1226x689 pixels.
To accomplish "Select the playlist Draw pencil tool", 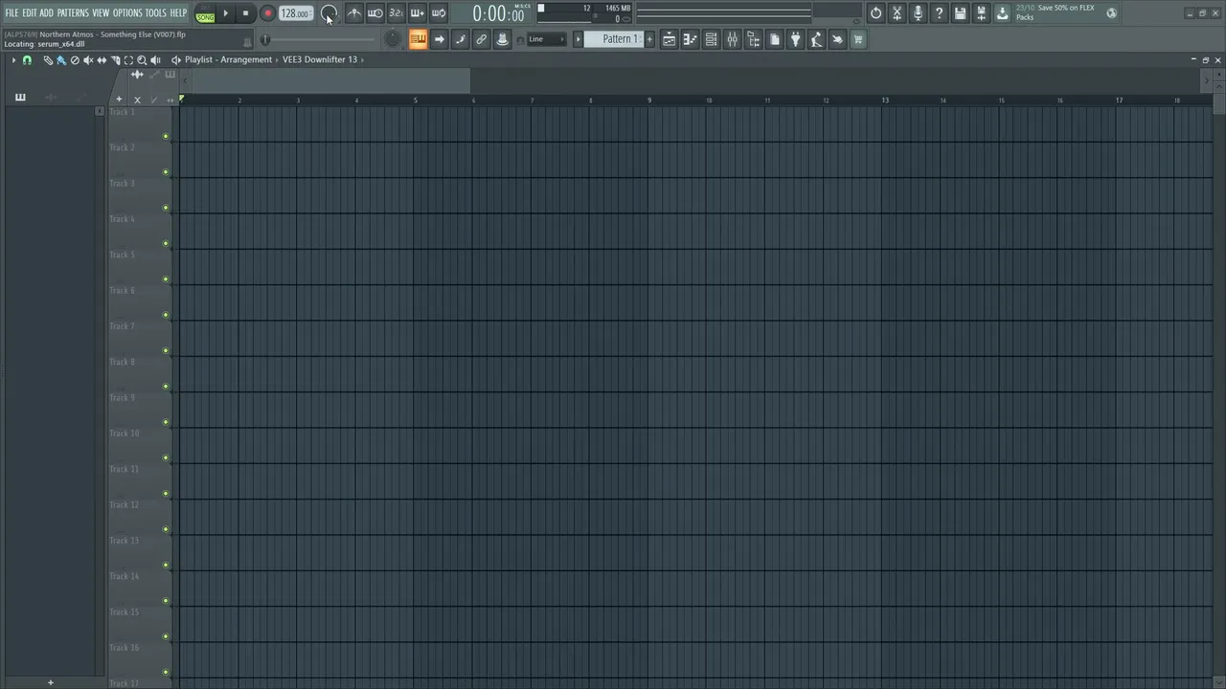I will pos(48,59).
